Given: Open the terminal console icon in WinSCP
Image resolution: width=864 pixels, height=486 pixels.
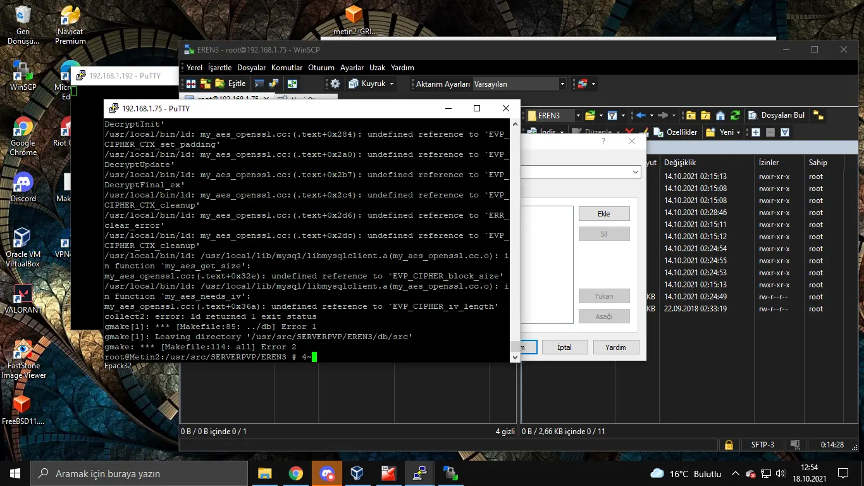Looking at the screenshot, I should point(259,84).
